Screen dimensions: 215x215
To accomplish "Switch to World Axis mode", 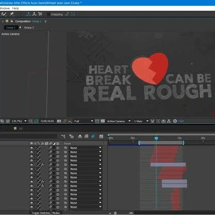I will tap(34, 14).
